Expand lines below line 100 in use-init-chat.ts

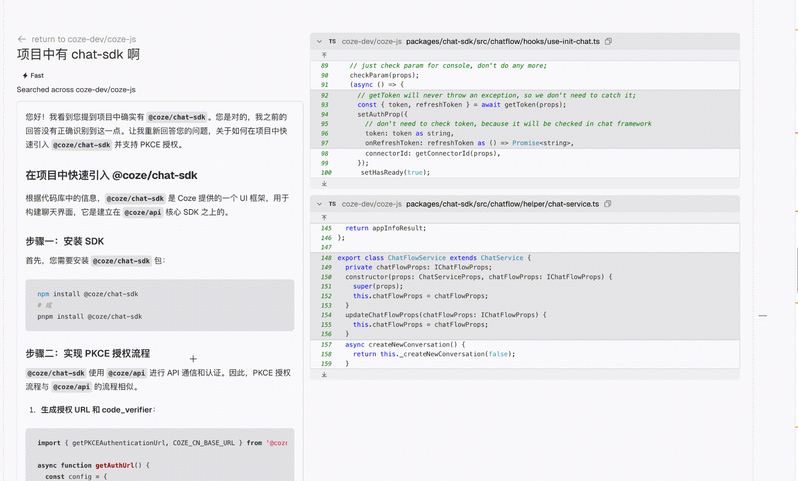coord(324,183)
